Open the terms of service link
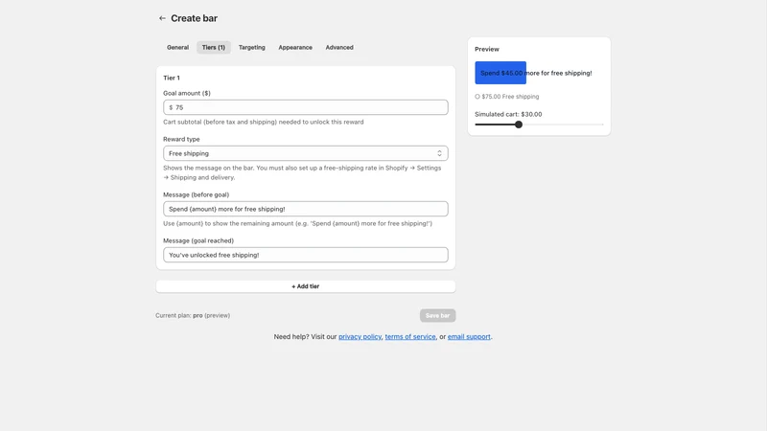The height and width of the screenshot is (431, 767). [410, 337]
